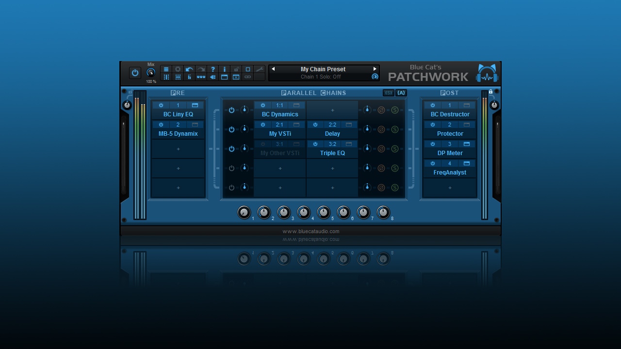Click the Blue Cat headphones logo

tap(487, 73)
